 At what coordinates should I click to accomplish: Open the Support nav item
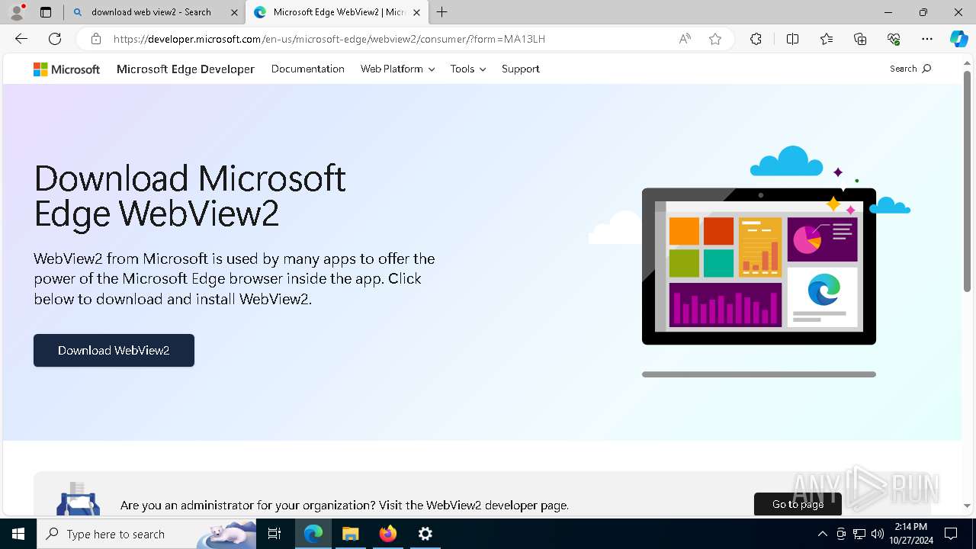[x=521, y=69]
